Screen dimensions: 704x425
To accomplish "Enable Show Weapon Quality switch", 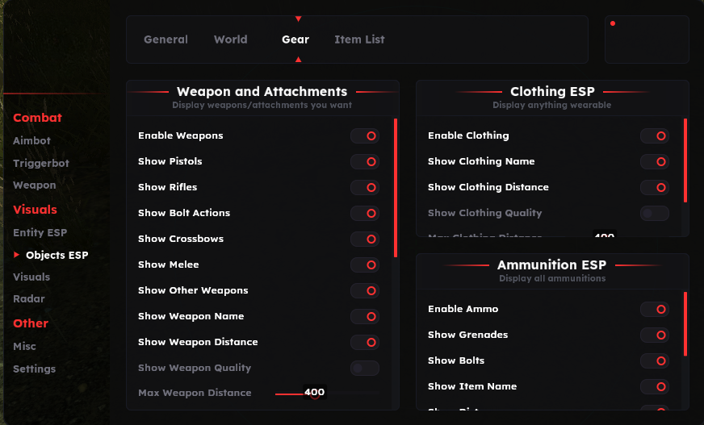I will point(365,369).
